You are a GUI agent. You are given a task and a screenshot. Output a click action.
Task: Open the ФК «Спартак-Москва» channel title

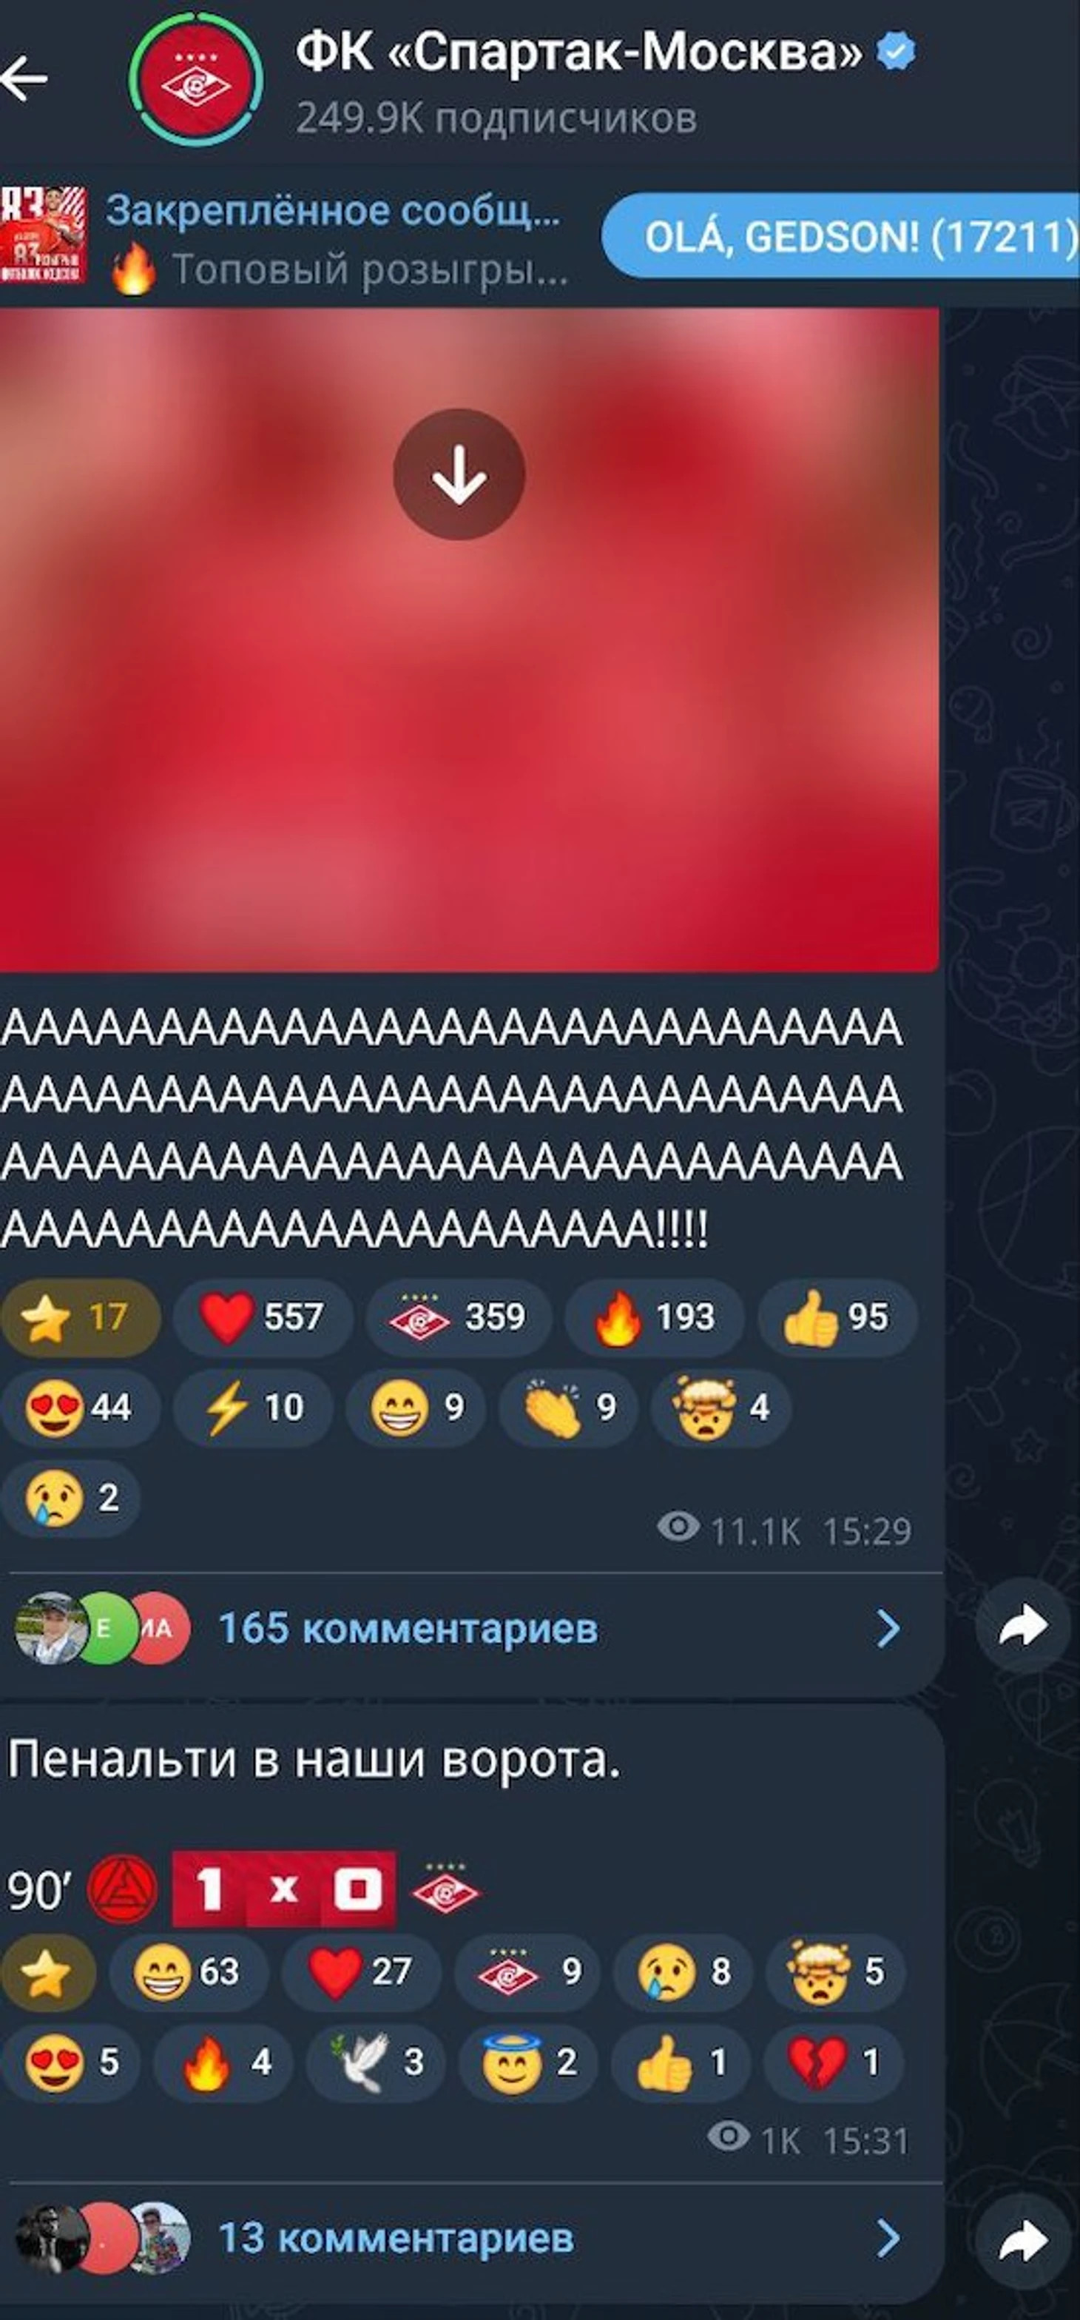pyautogui.click(x=578, y=53)
